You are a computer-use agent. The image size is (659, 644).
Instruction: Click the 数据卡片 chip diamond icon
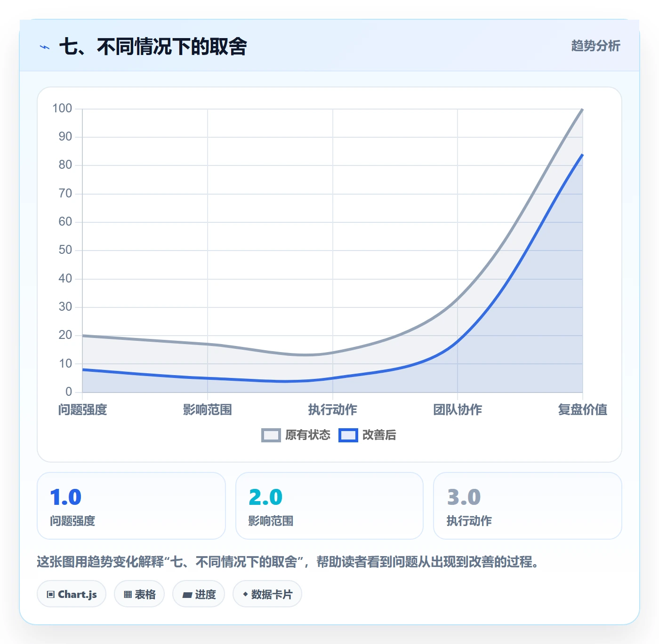245,594
